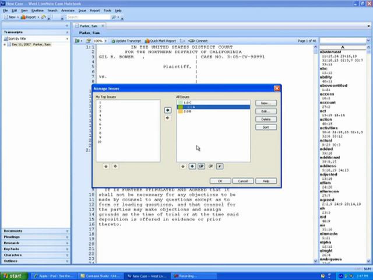This screenshot has width=373, height=280.
Task: Click the rightmost pencil icon below All Issues
Action: (220, 166)
